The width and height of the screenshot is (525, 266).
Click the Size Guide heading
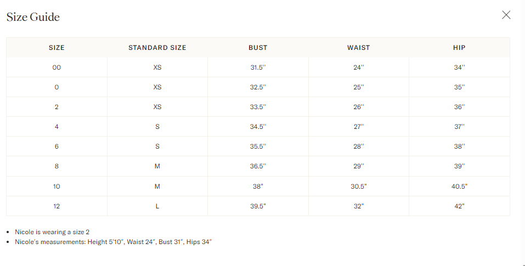[x=33, y=17]
